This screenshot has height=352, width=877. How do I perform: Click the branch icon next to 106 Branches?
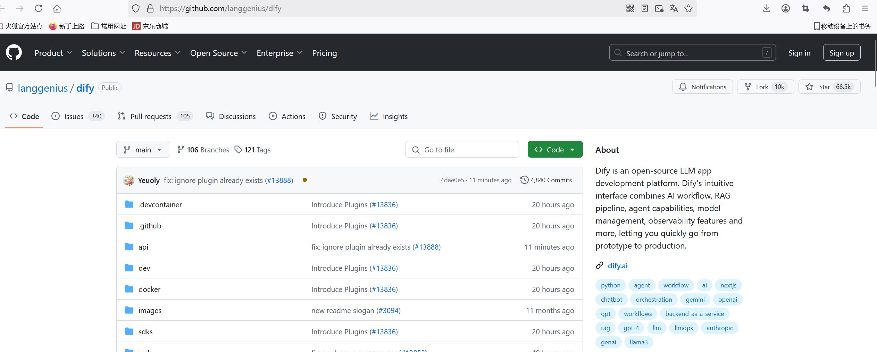[x=181, y=150]
